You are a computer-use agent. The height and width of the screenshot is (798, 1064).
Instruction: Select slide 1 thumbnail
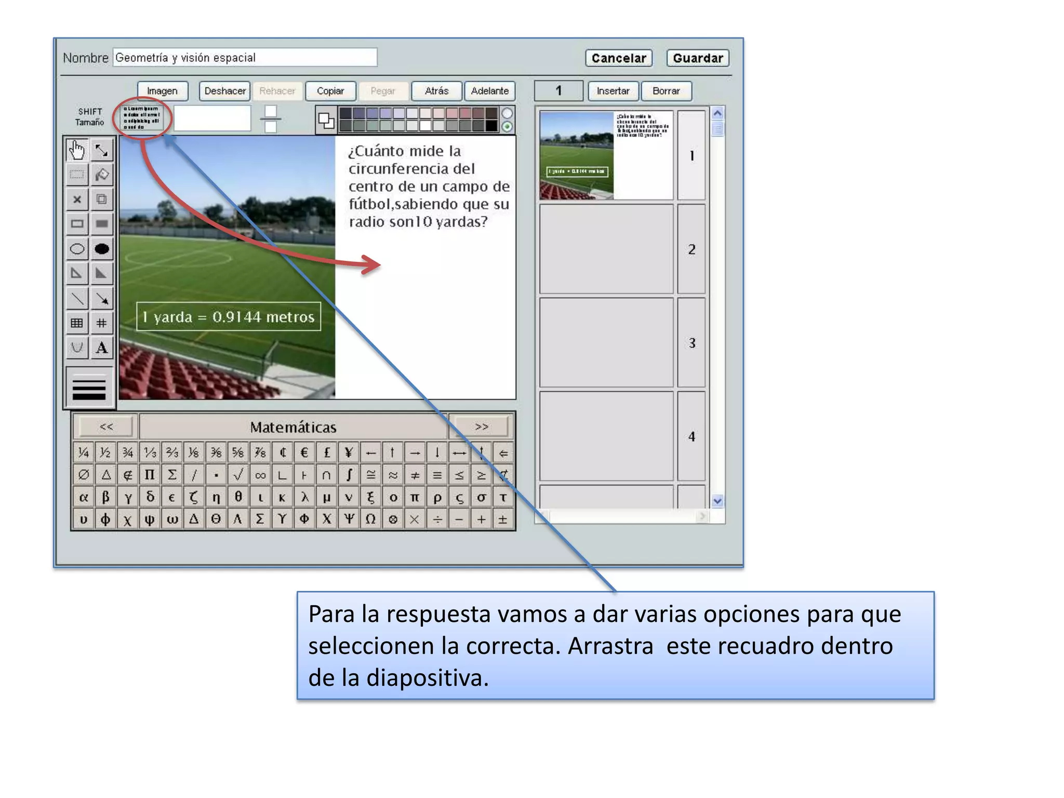[606, 155]
